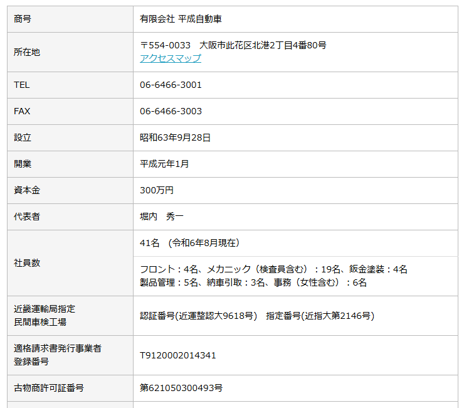Click the 適格請求書発行事業者 登録番号 header cell
The height and width of the screenshot is (408, 464).
[58, 355]
